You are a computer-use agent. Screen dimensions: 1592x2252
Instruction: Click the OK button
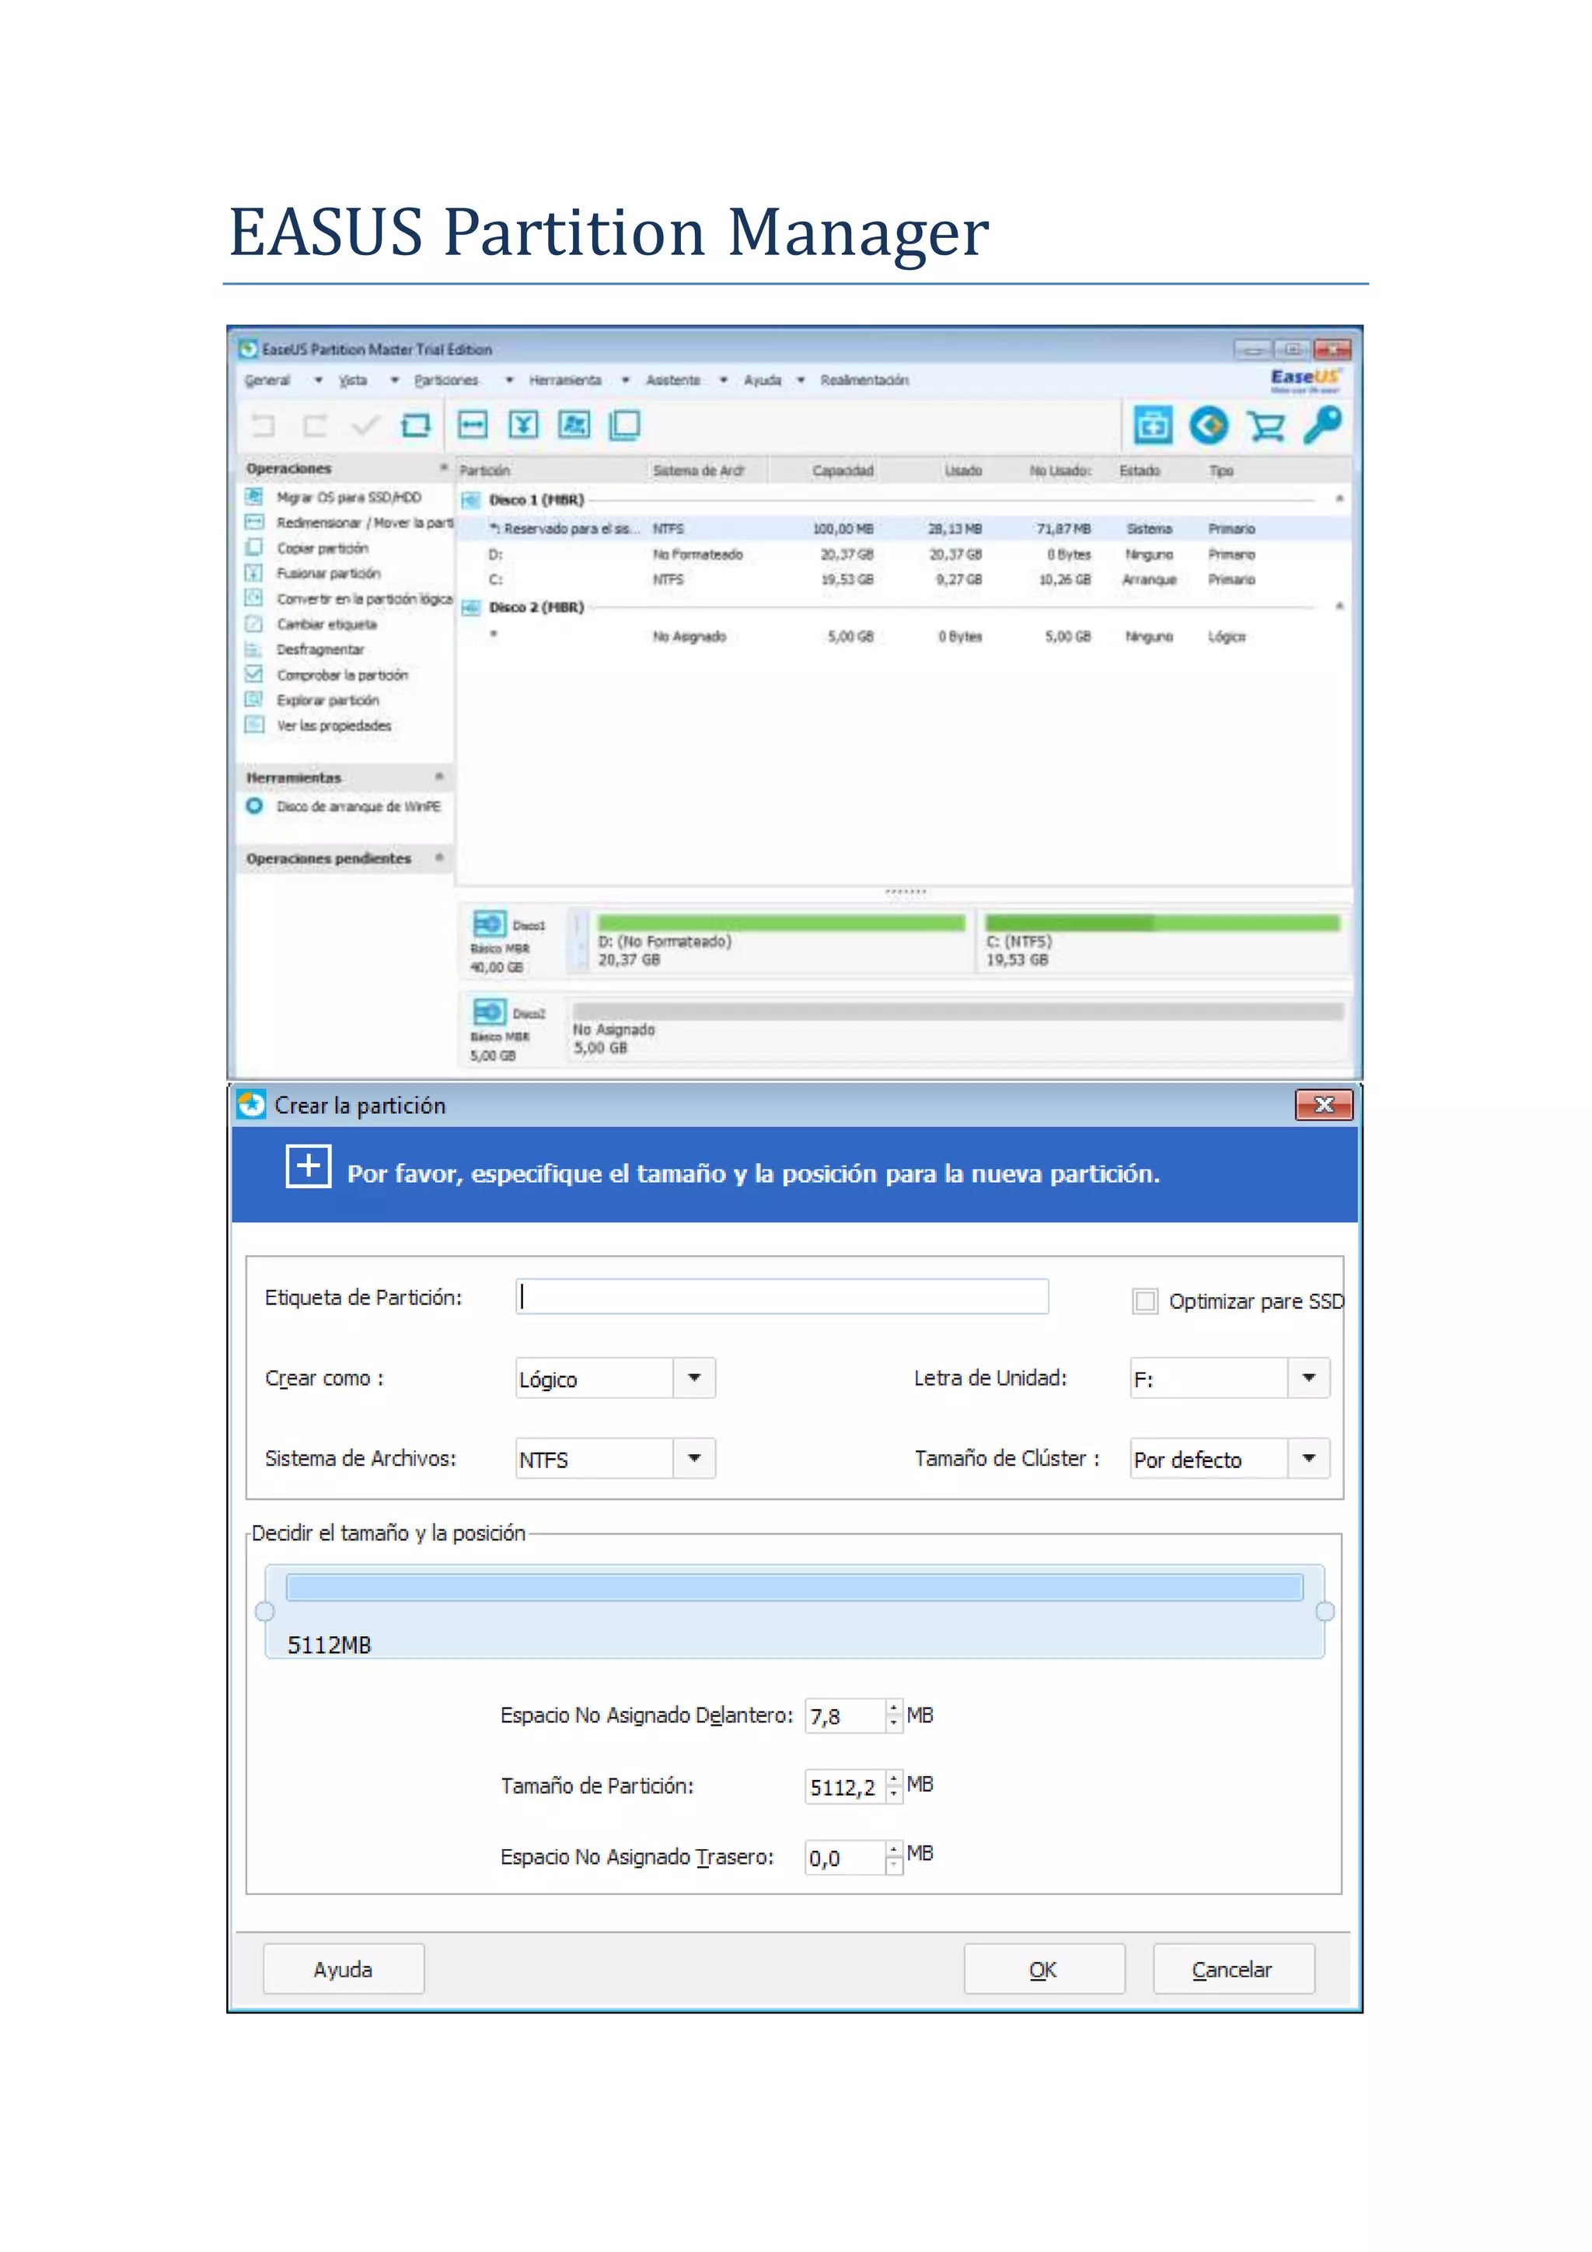pos(1043,1970)
